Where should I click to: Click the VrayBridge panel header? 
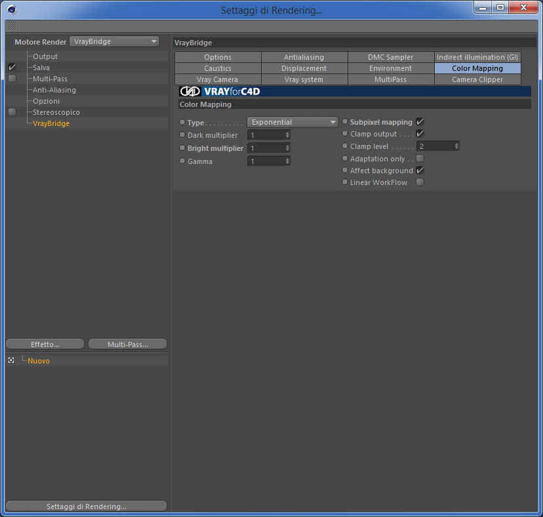click(x=355, y=42)
